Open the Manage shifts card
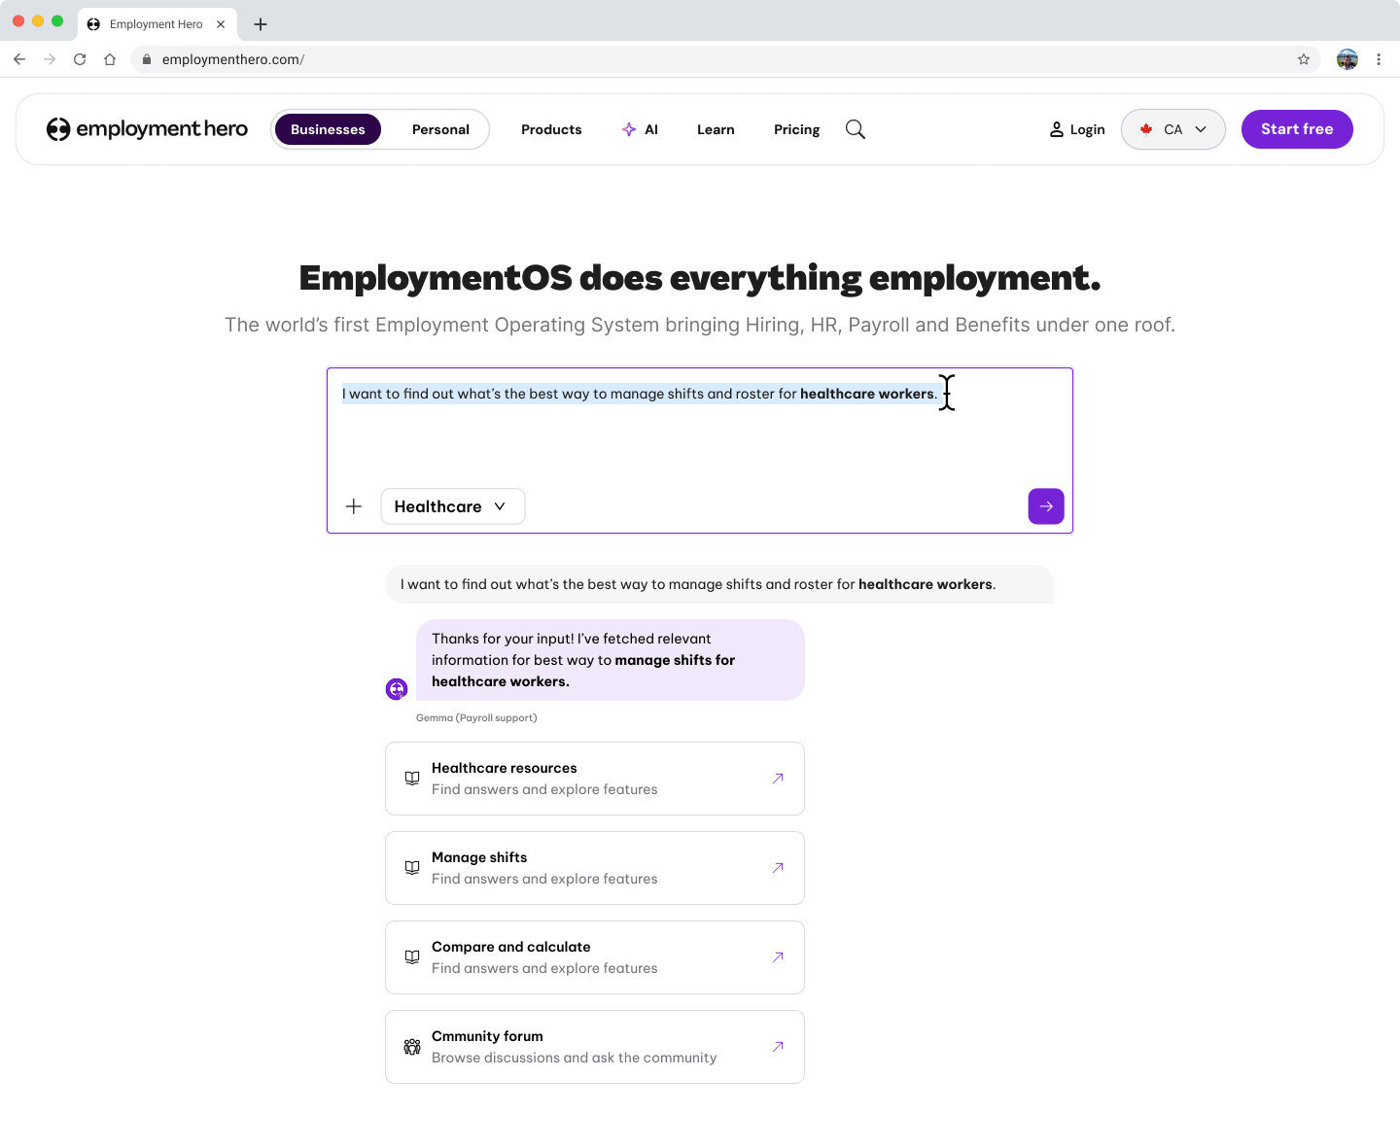Screen dimensions: 1400x1146 click(x=595, y=868)
